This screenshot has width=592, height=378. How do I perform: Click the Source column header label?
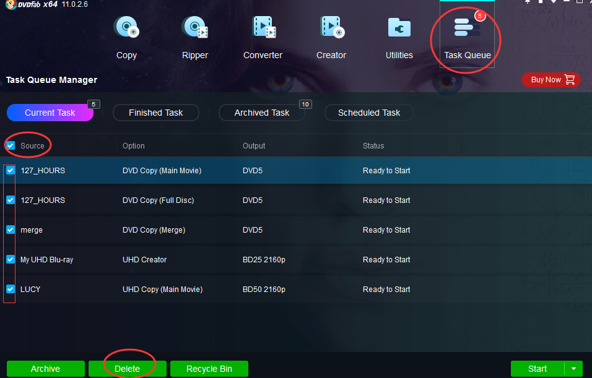[32, 146]
